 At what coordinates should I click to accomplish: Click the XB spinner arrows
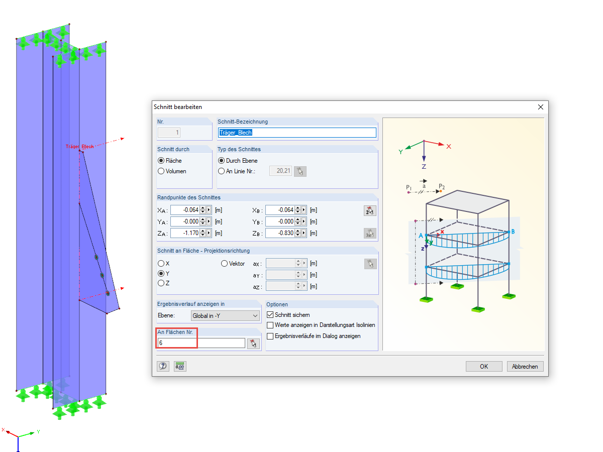click(x=298, y=210)
